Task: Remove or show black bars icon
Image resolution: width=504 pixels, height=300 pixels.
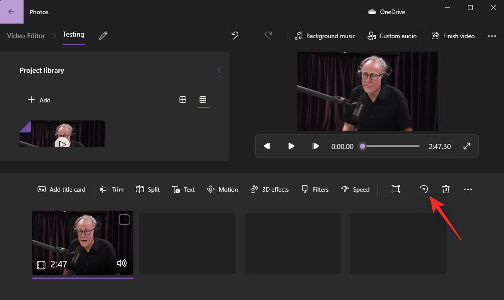Action: 396,189
